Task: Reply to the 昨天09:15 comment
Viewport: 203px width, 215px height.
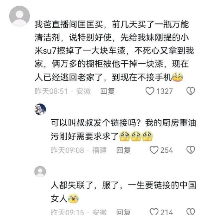Action: (x=123, y=212)
